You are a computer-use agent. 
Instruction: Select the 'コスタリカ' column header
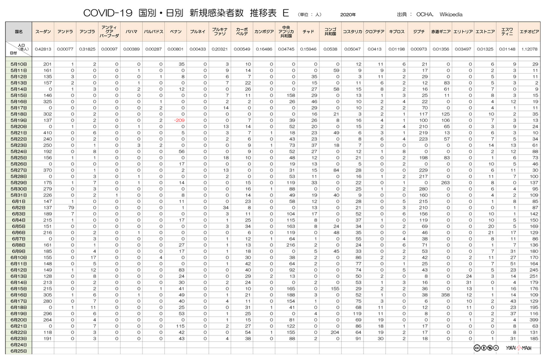click(352, 32)
